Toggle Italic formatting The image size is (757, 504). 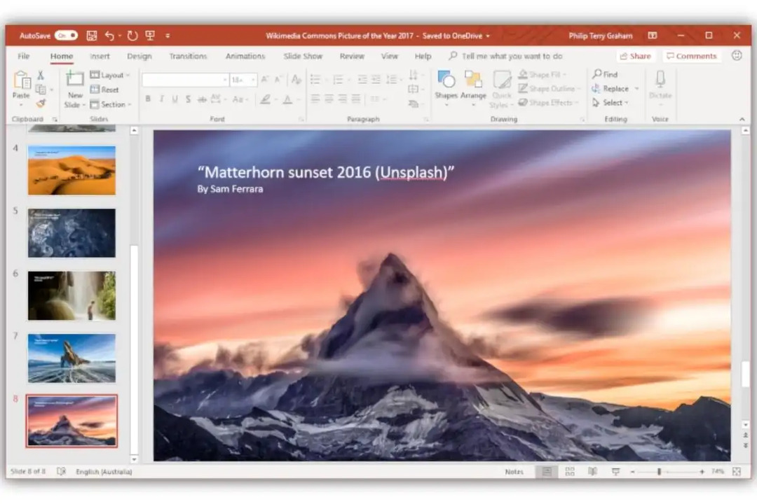tap(161, 99)
